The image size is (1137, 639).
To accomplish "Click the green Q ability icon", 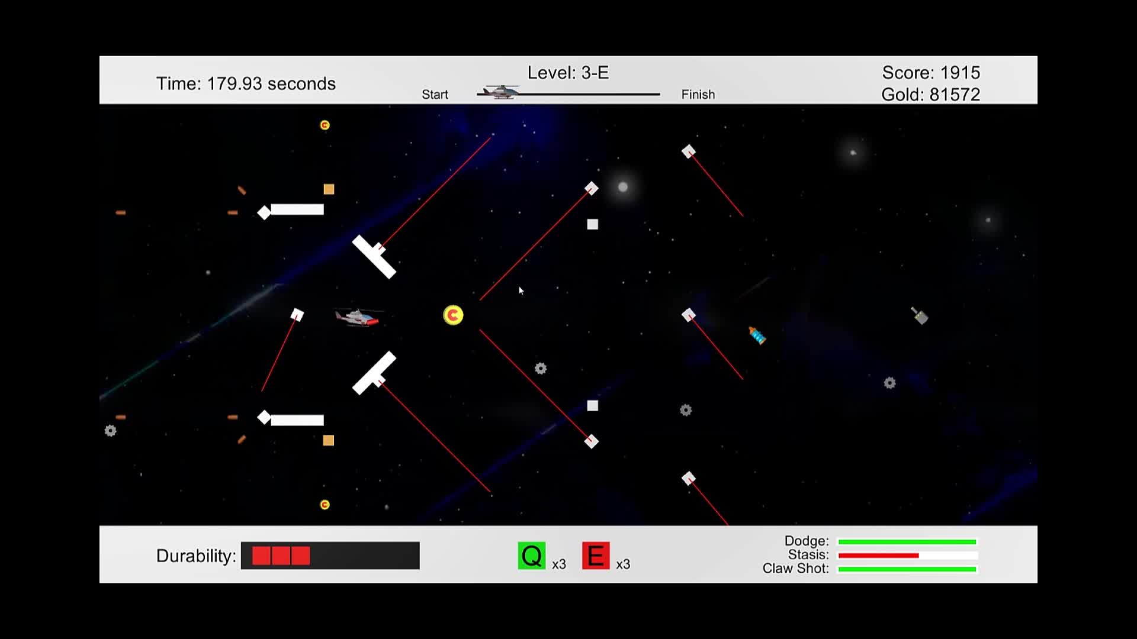I will pyautogui.click(x=531, y=556).
